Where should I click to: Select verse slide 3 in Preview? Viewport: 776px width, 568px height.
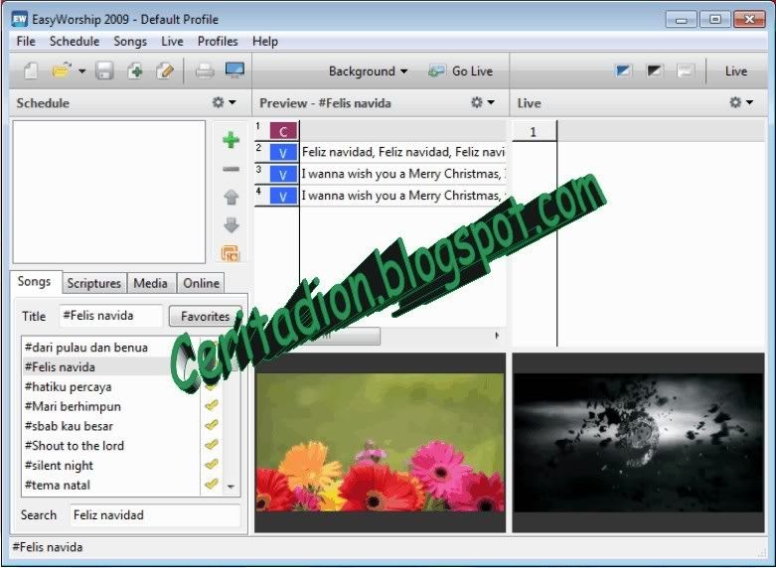tap(381, 174)
